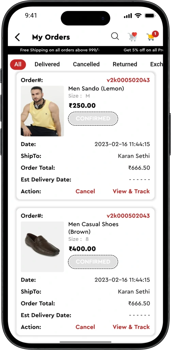
Task: Tap the battery status icon
Action: tap(150, 16)
